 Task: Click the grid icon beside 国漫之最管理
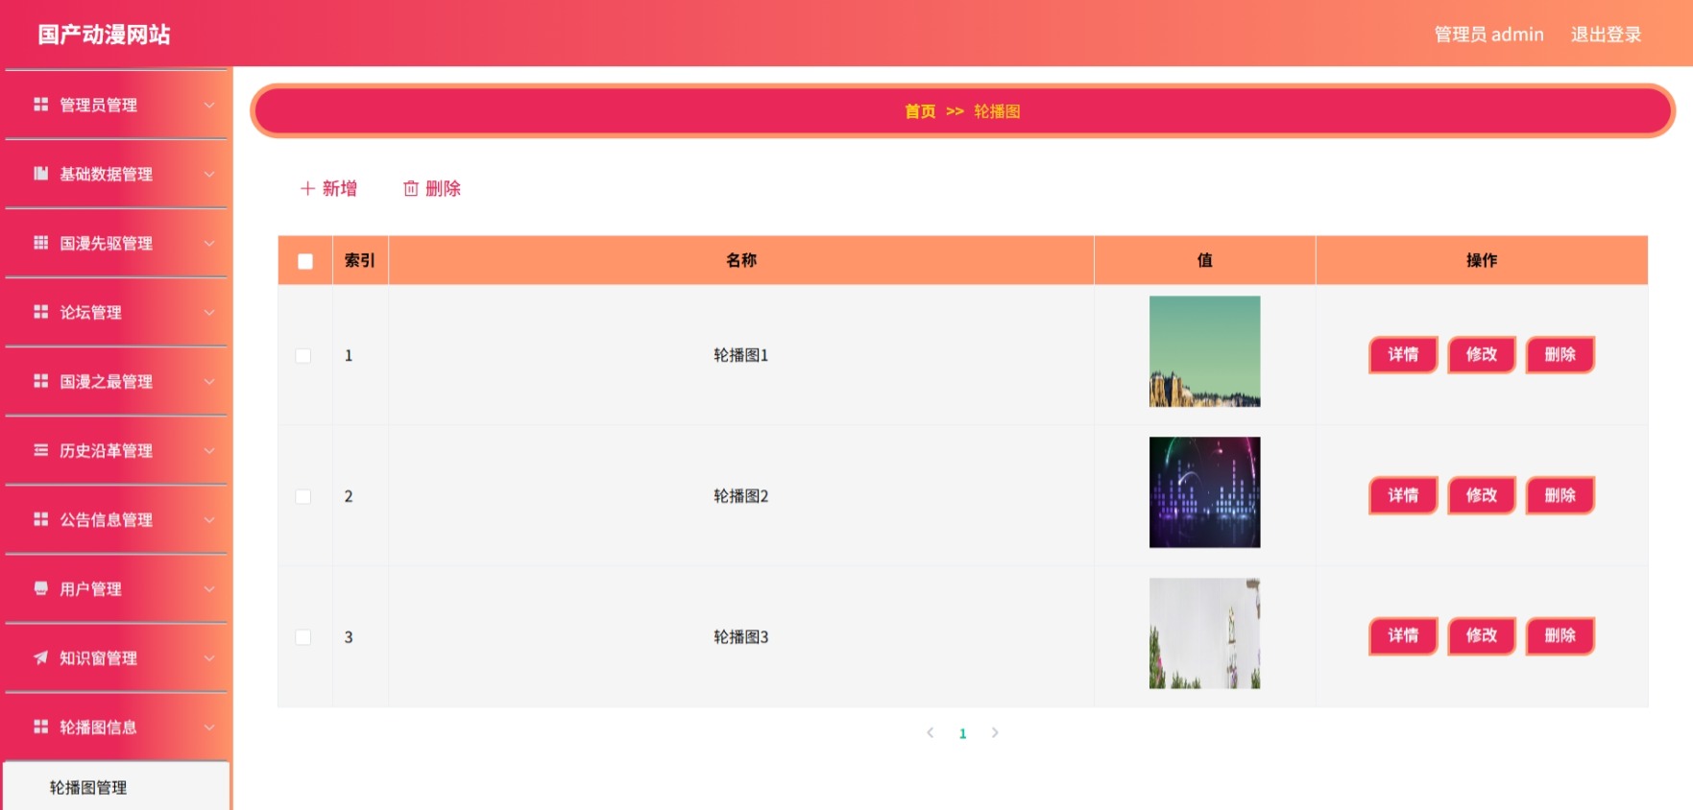pos(40,381)
